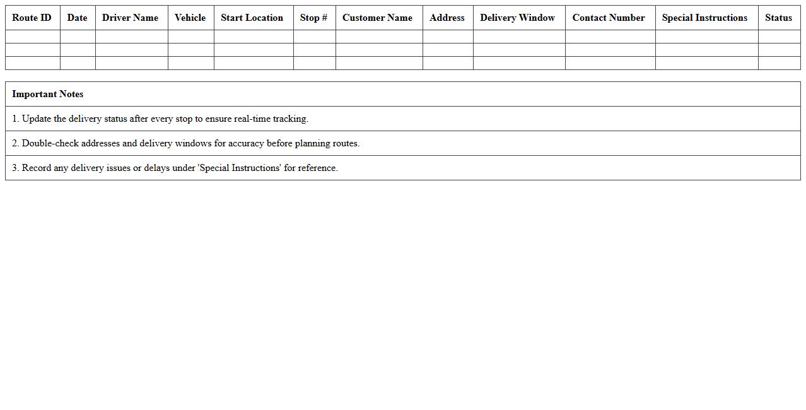Click the note about recording delivery issues

(x=175, y=168)
